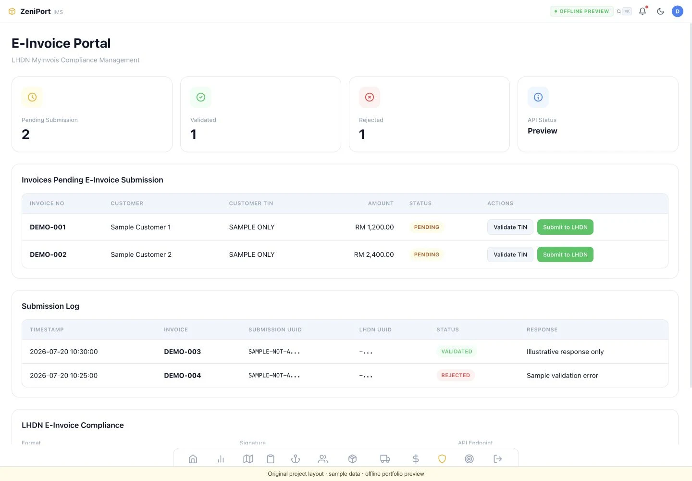Click DEMO-004 in the submission log
692x481 pixels.
tap(183, 375)
